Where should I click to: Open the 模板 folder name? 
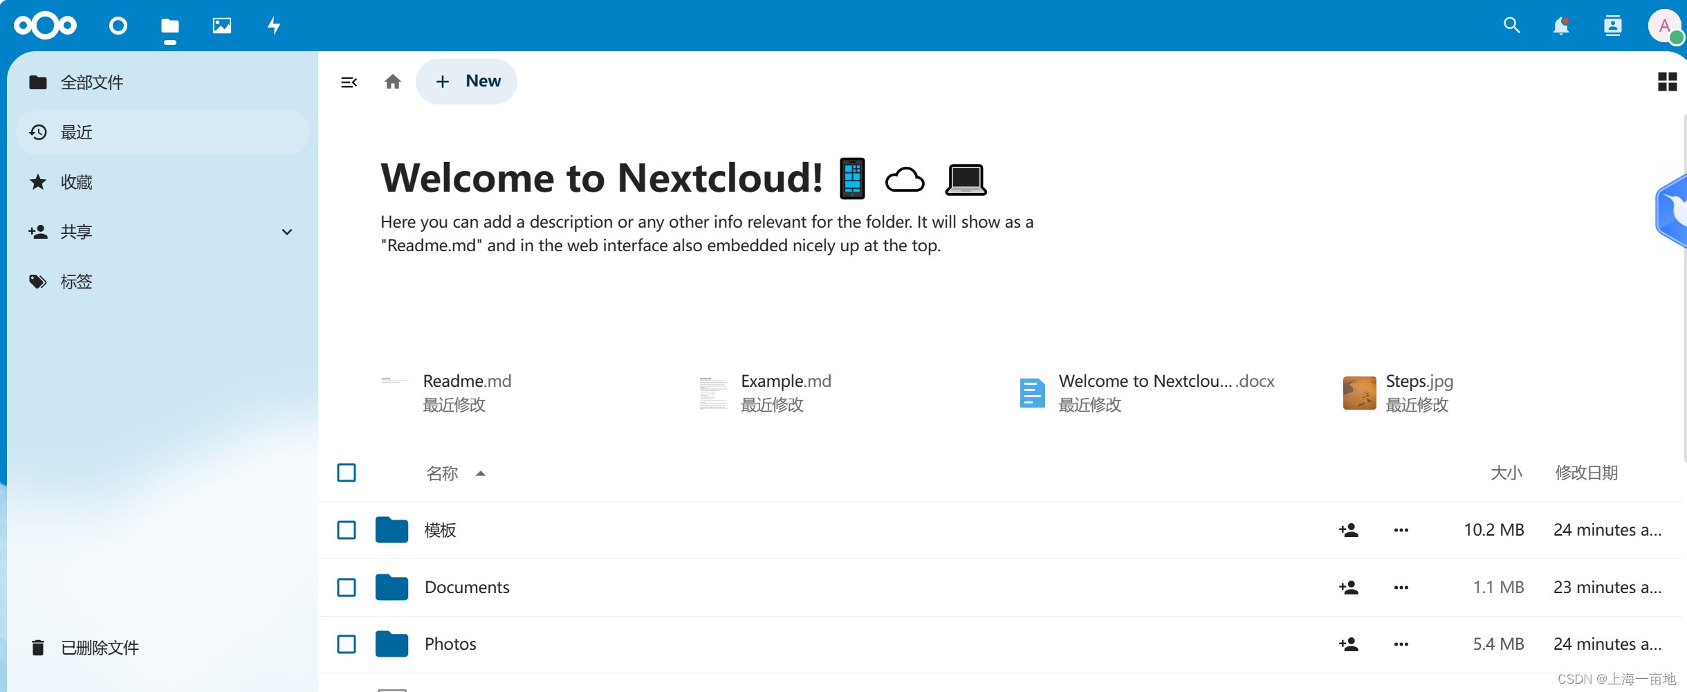(440, 530)
